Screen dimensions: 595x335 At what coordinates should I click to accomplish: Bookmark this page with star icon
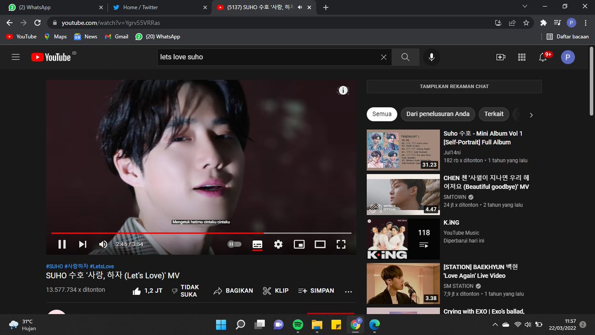(526, 23)
